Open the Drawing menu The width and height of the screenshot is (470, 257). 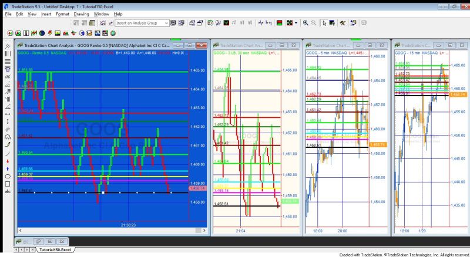(81, 14)
